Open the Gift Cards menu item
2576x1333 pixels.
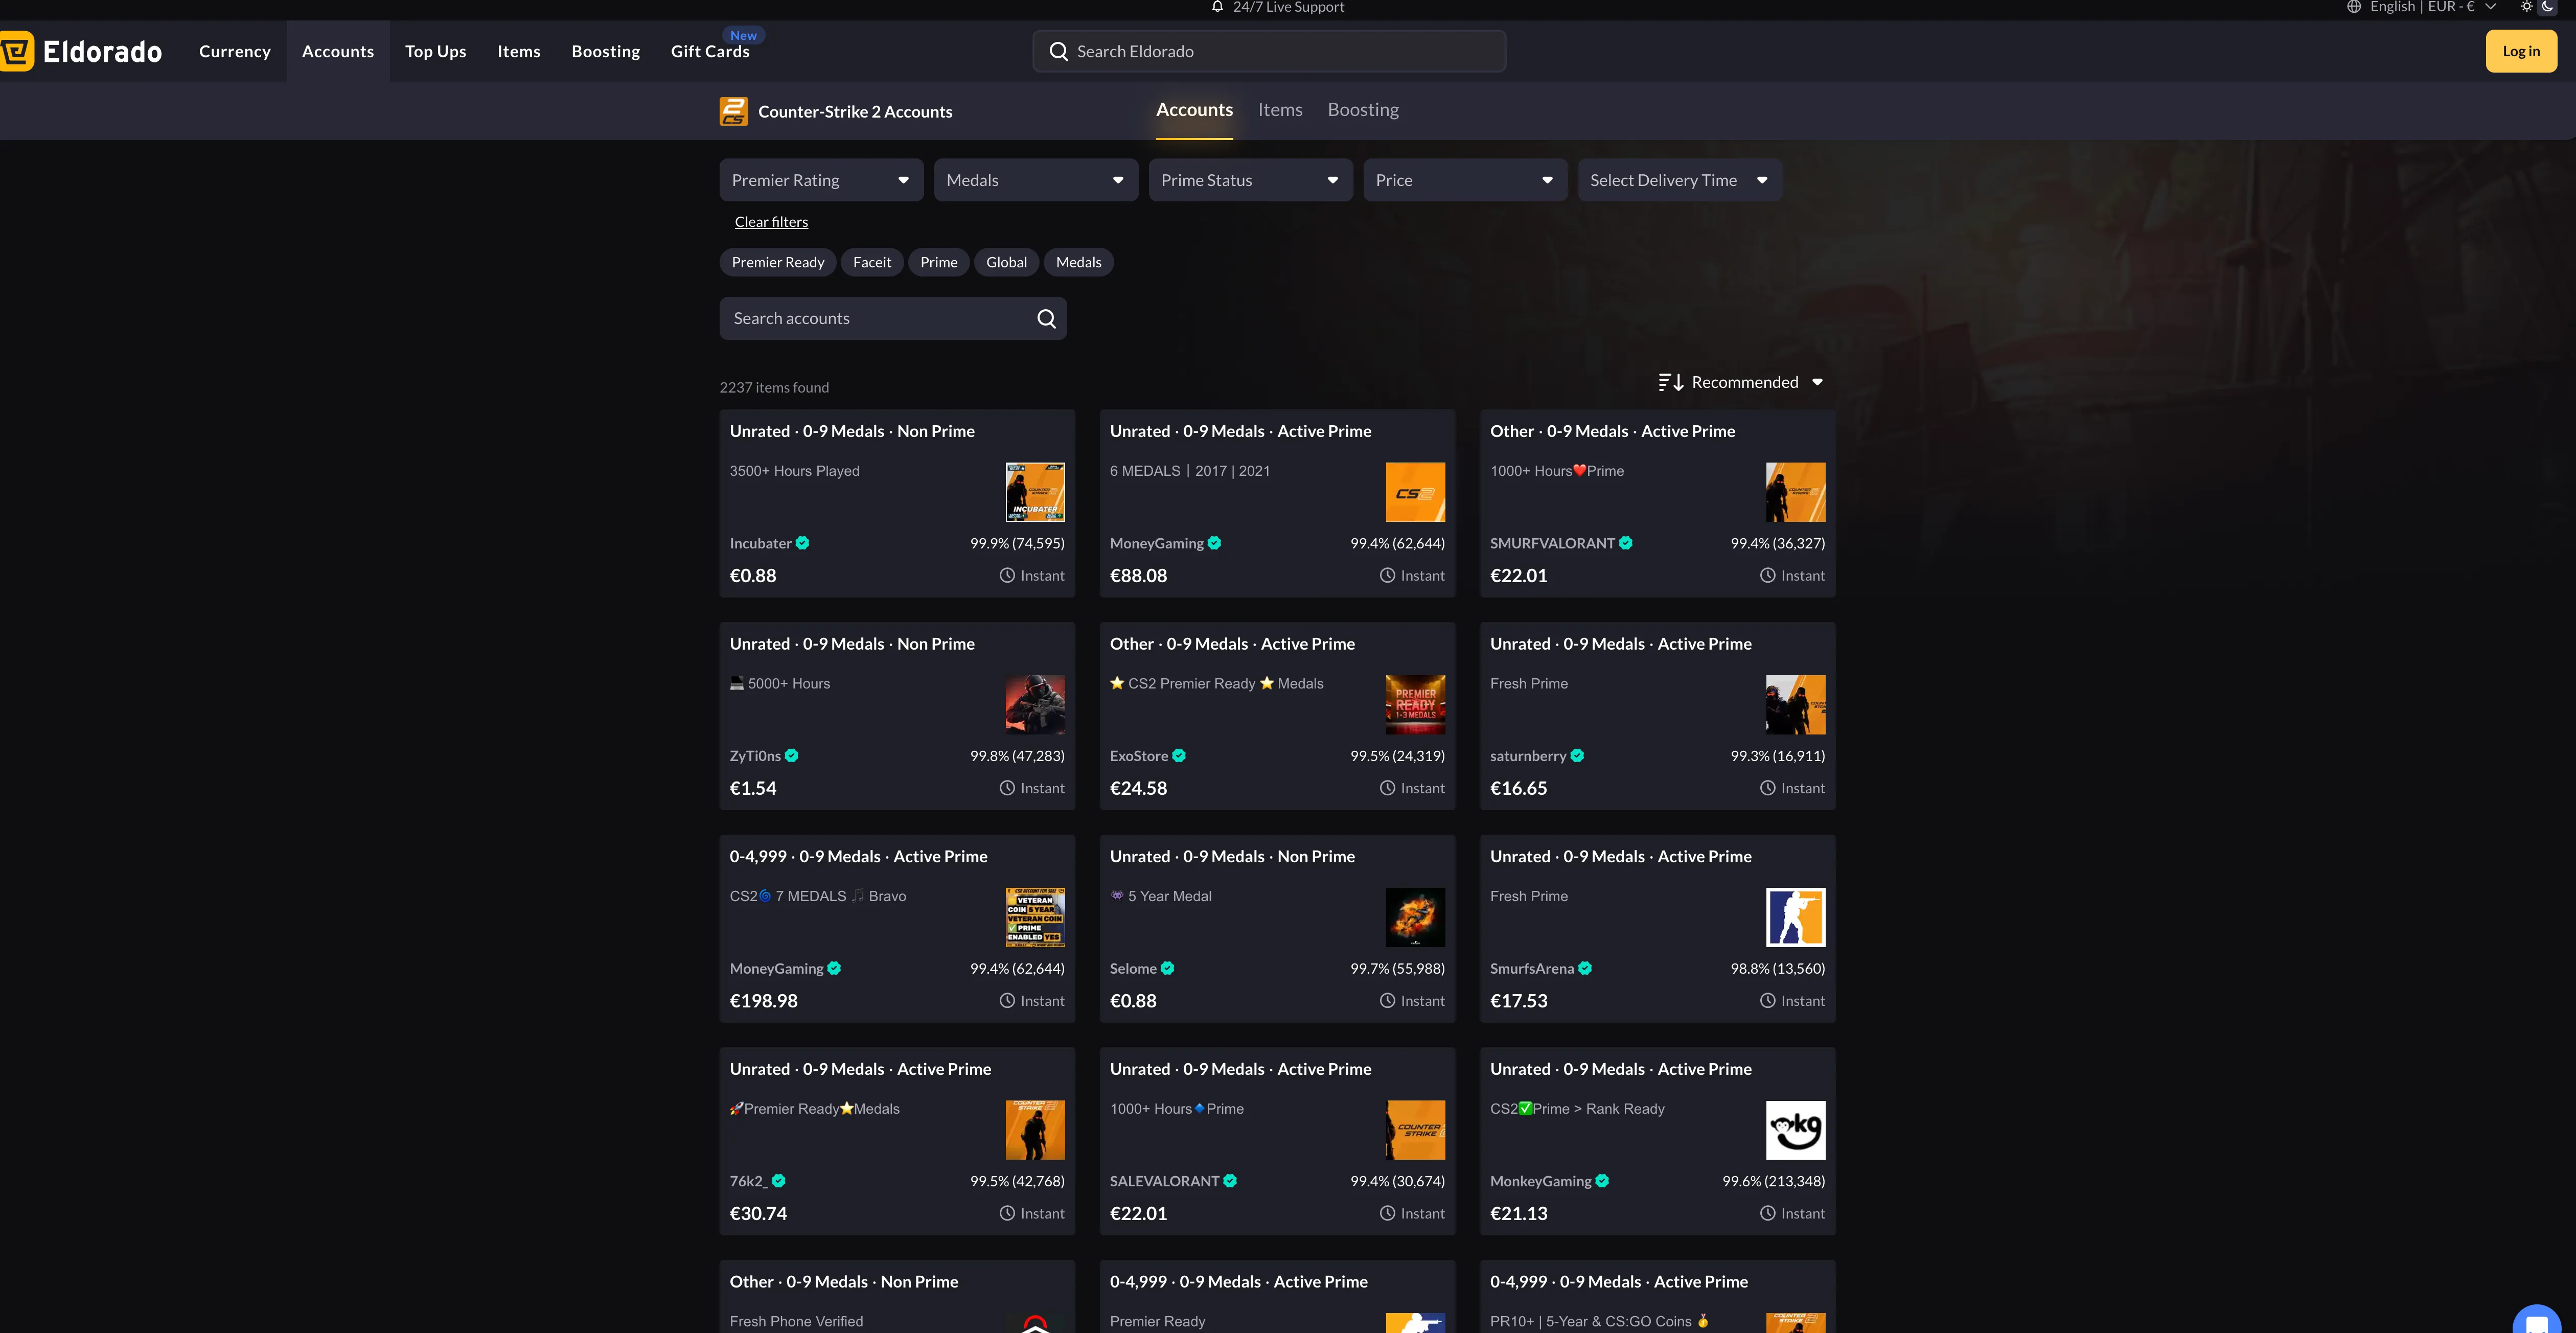coord(710,51)
